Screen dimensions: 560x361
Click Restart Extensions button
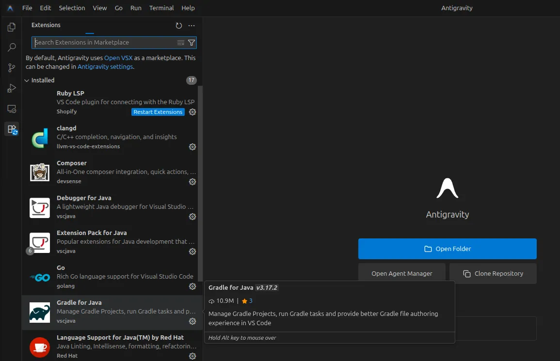click(158, 112)
